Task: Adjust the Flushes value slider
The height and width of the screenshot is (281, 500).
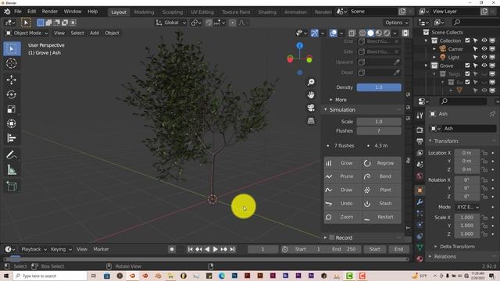Action: coord(379,130)
